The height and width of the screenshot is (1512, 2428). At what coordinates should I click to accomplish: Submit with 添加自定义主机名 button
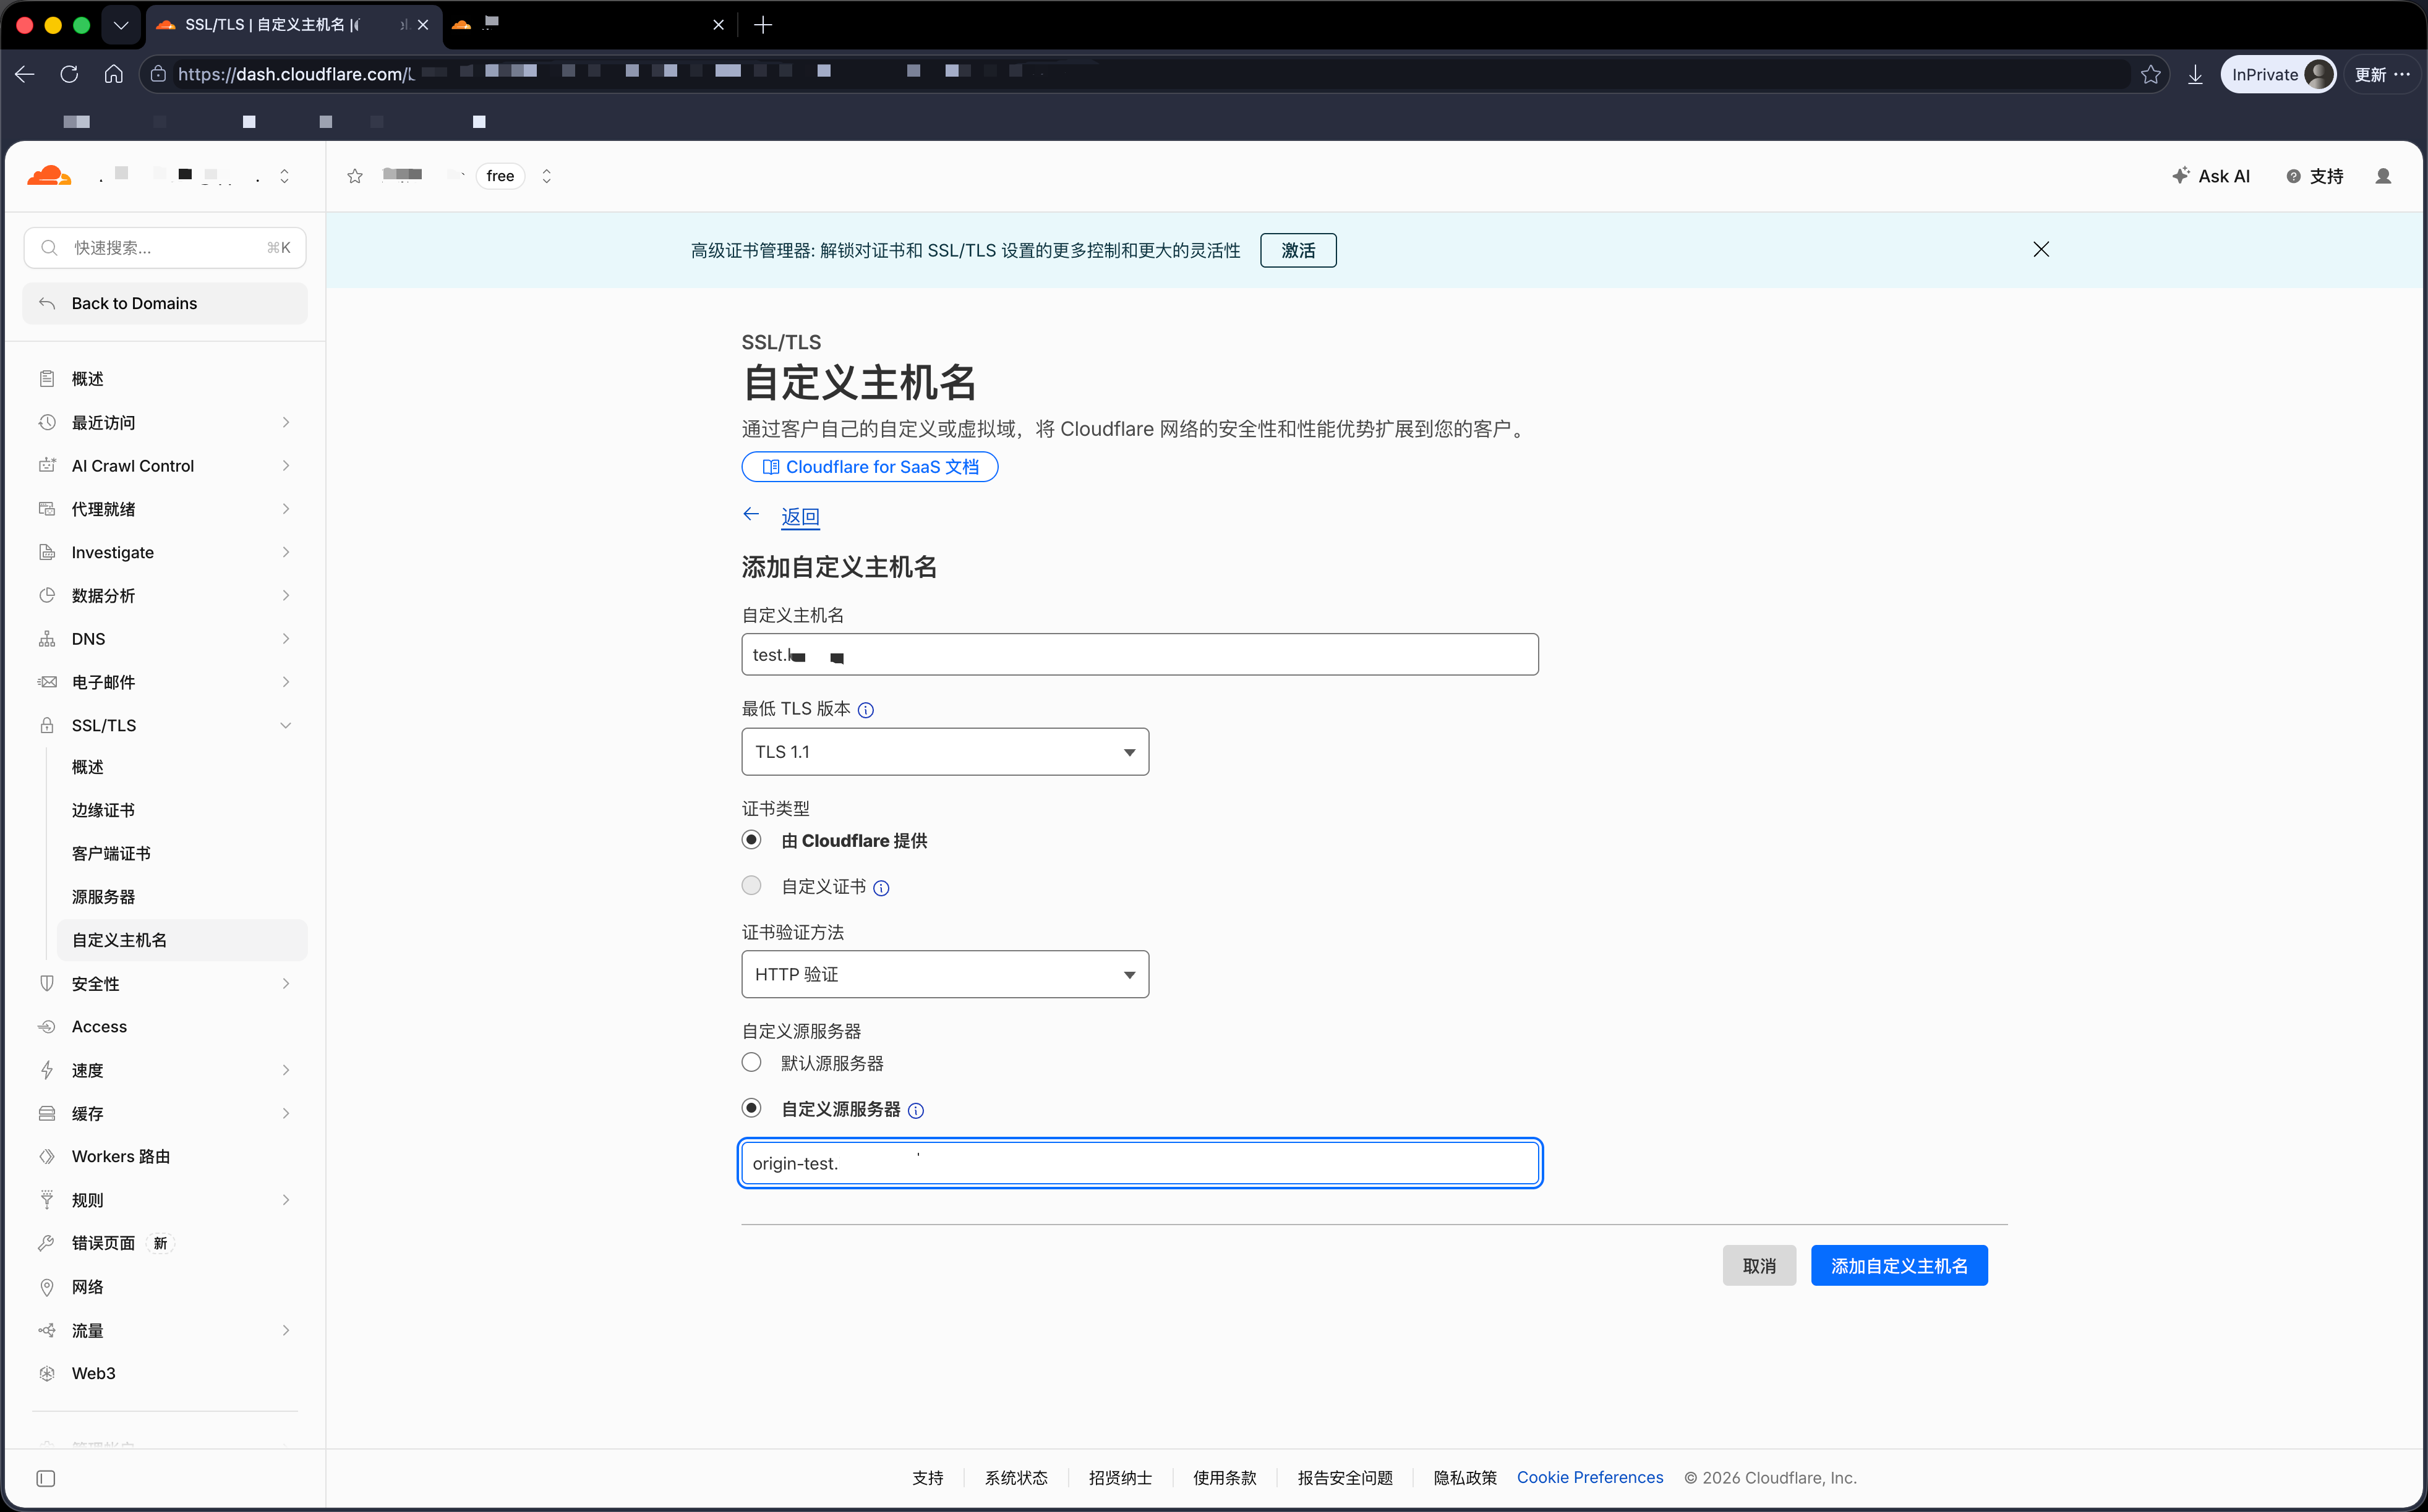(1899, 1266)
